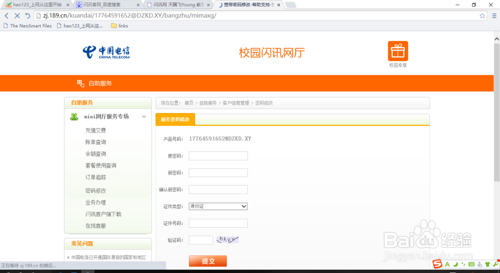Image resolution: width=500 pixels, height=273 pixels.
Task: Close the 闪讯网 天翼飞Young tab
Action: pyautogui.click(x=208, y=5)
